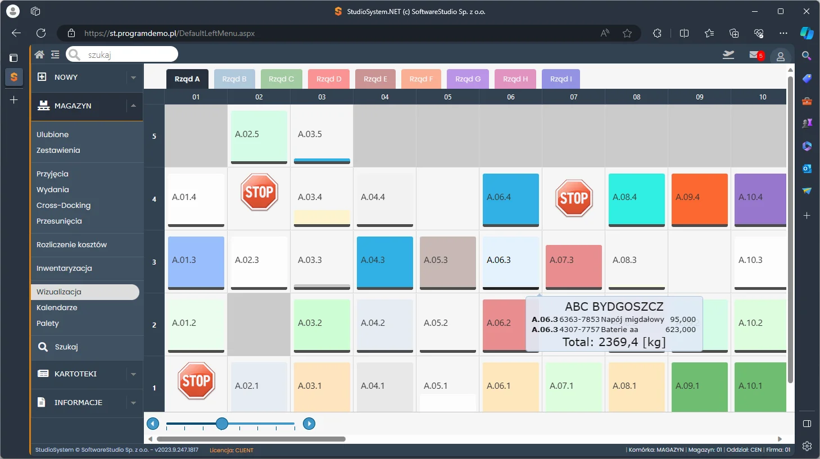The image size is (820, 459).
Task: Open Przyjęcia in the left menu
Action: 52,174
